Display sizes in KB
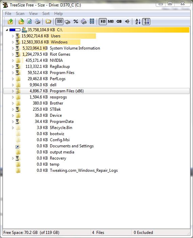This screenshot has width=193, height=238. coord(103,21)
